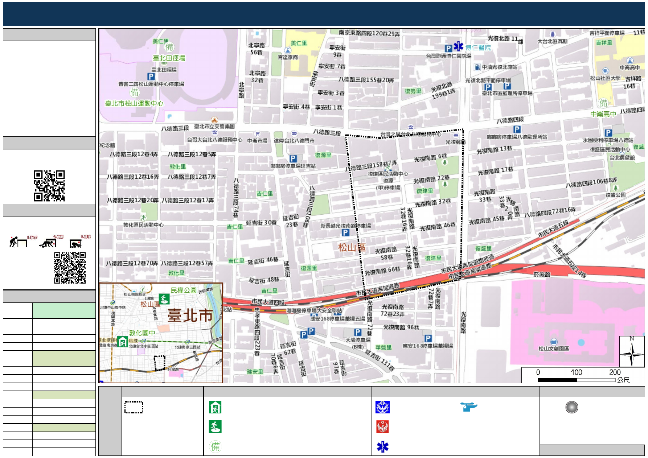This screenshot has width=648, height=458.
Task: Click the helicopter icon in legend
Action: (469, 407)
